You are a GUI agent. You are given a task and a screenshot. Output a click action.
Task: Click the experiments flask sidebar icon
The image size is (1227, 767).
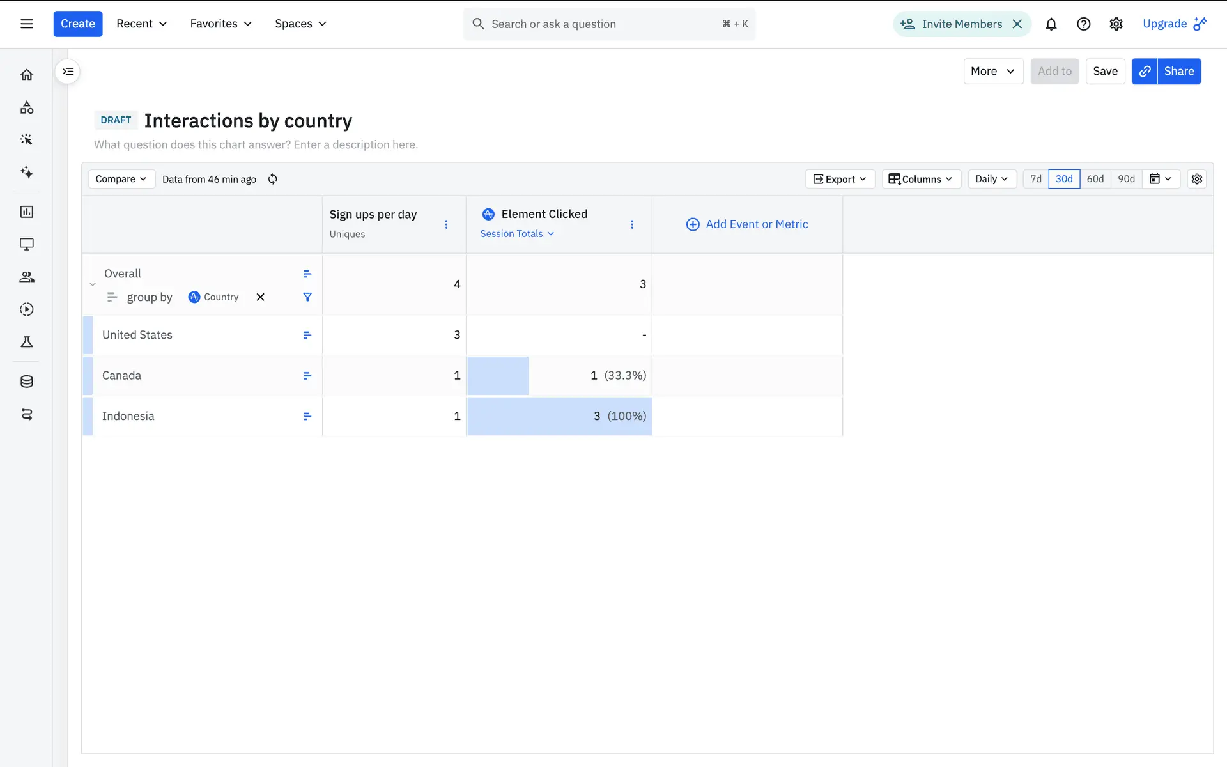tap(27, 342)
